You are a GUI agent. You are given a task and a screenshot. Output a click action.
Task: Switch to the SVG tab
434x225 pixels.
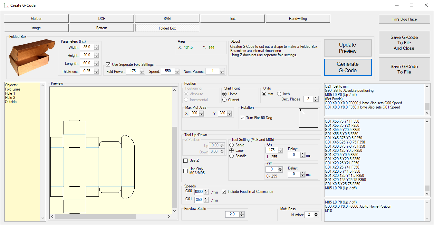(167, 19)
